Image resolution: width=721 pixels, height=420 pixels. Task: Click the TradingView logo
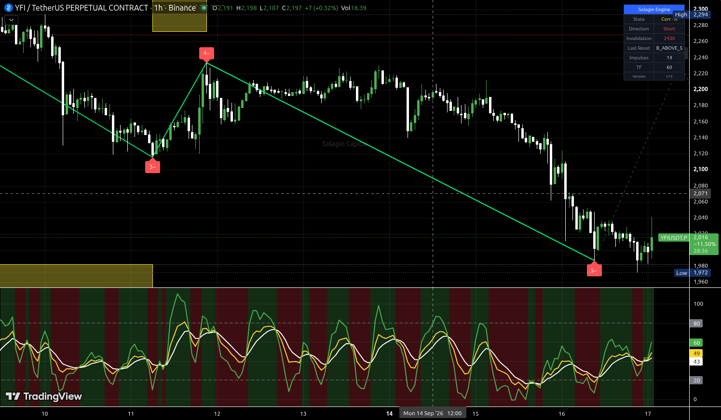coord(44,396)
